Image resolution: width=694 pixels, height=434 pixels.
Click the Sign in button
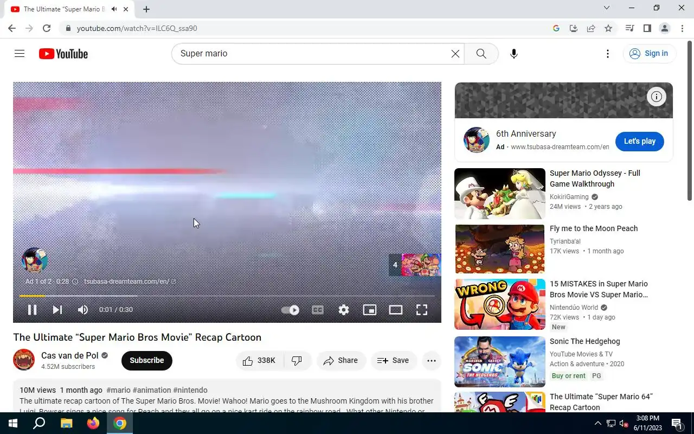click(649, 53)
